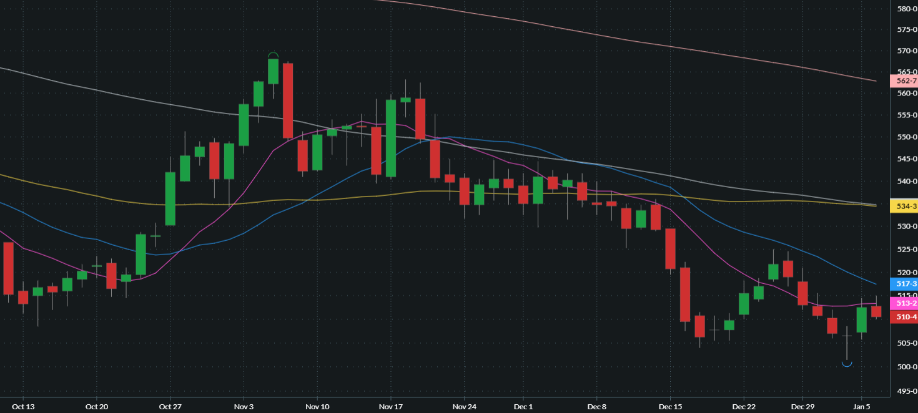Click the tall green candle at Nov 17
Image resolution: width=918 pixels, height=413 pixels.
tap(391, 138)
